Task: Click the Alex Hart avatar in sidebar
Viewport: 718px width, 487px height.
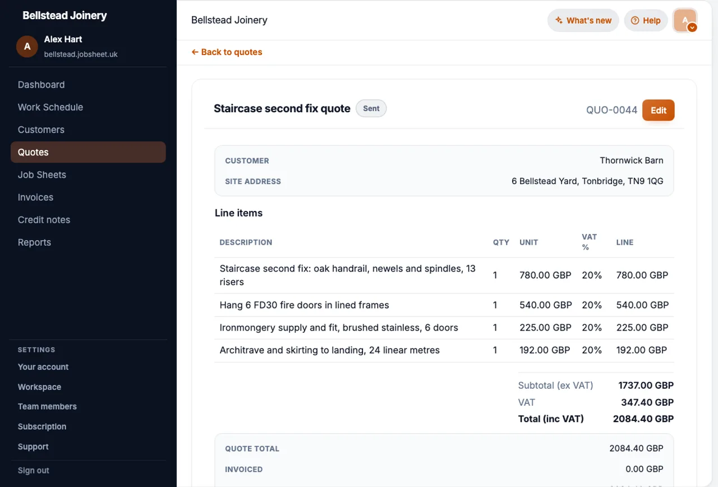Action: click(27, 47)
